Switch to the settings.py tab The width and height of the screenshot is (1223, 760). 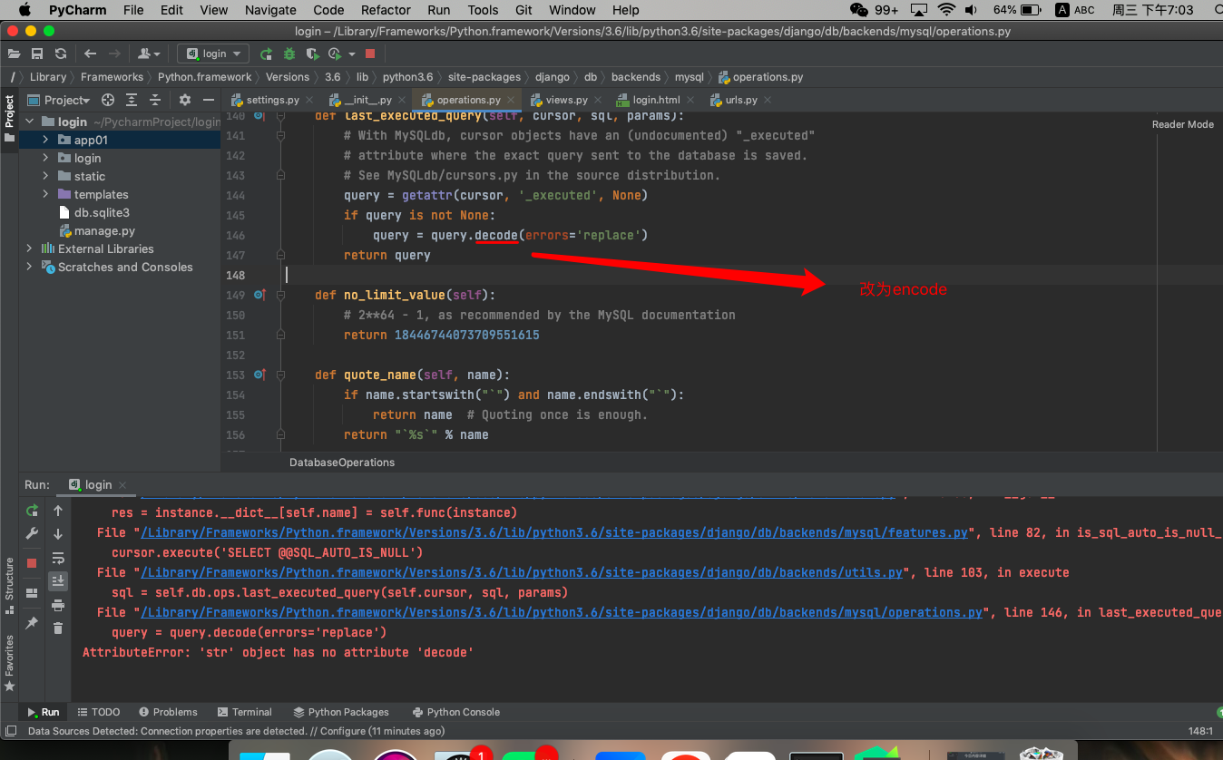pos(271,100)
